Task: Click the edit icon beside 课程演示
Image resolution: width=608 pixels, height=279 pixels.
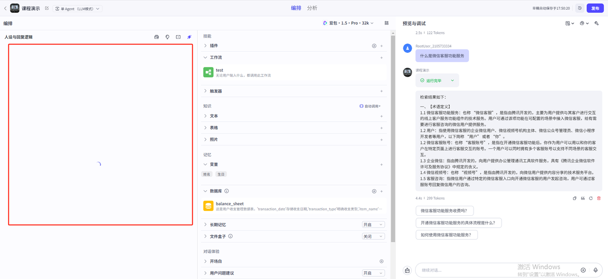Action: [x=47, y=8]
